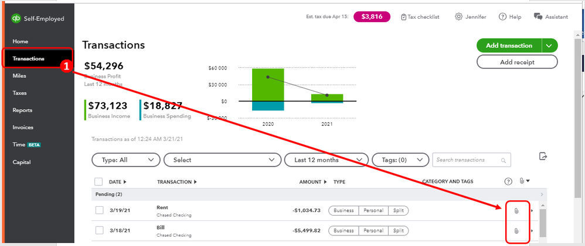Open attachment for the Rent transaction

click(516, 210)
